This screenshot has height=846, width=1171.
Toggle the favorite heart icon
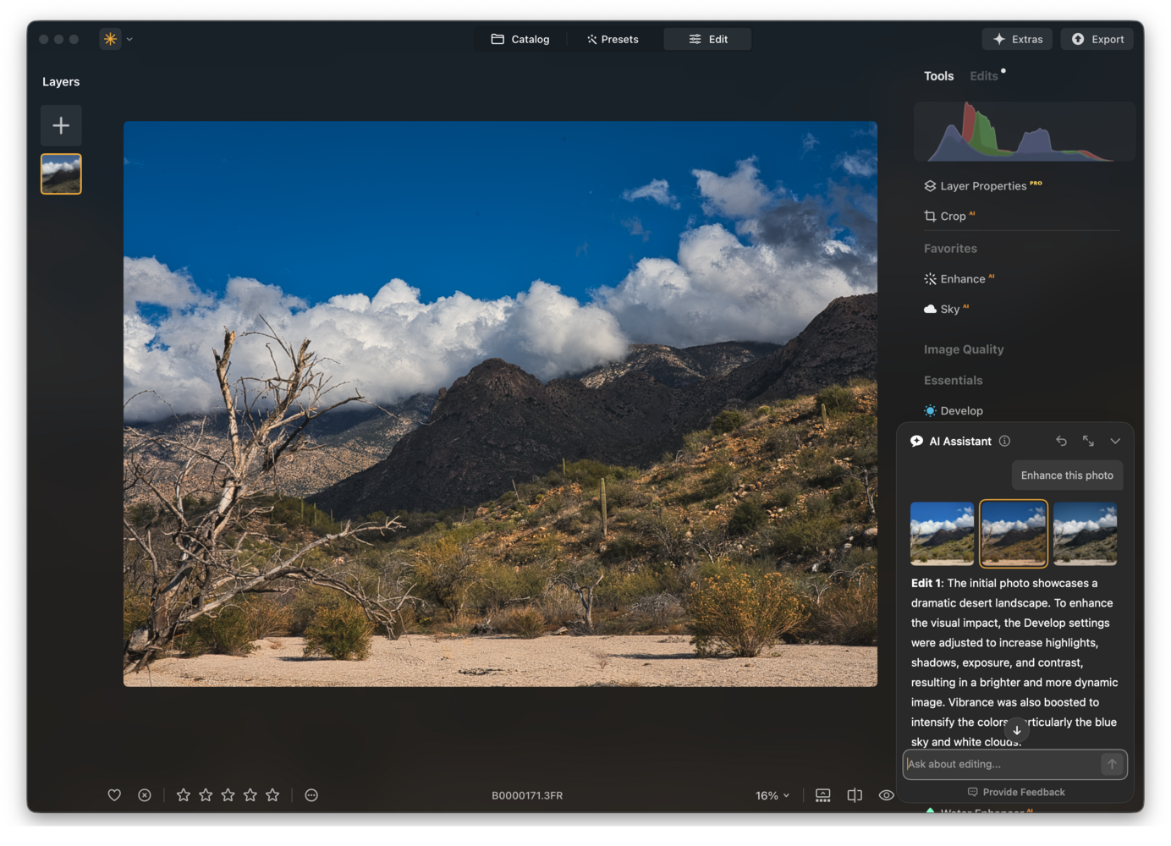pos(114,795)
